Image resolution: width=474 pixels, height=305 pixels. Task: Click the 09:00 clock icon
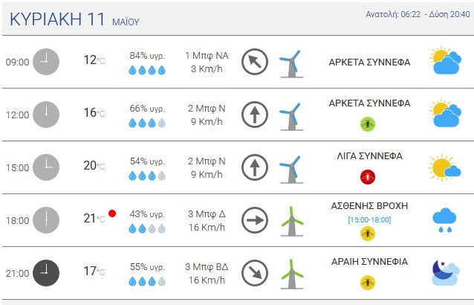pos(46,62)
